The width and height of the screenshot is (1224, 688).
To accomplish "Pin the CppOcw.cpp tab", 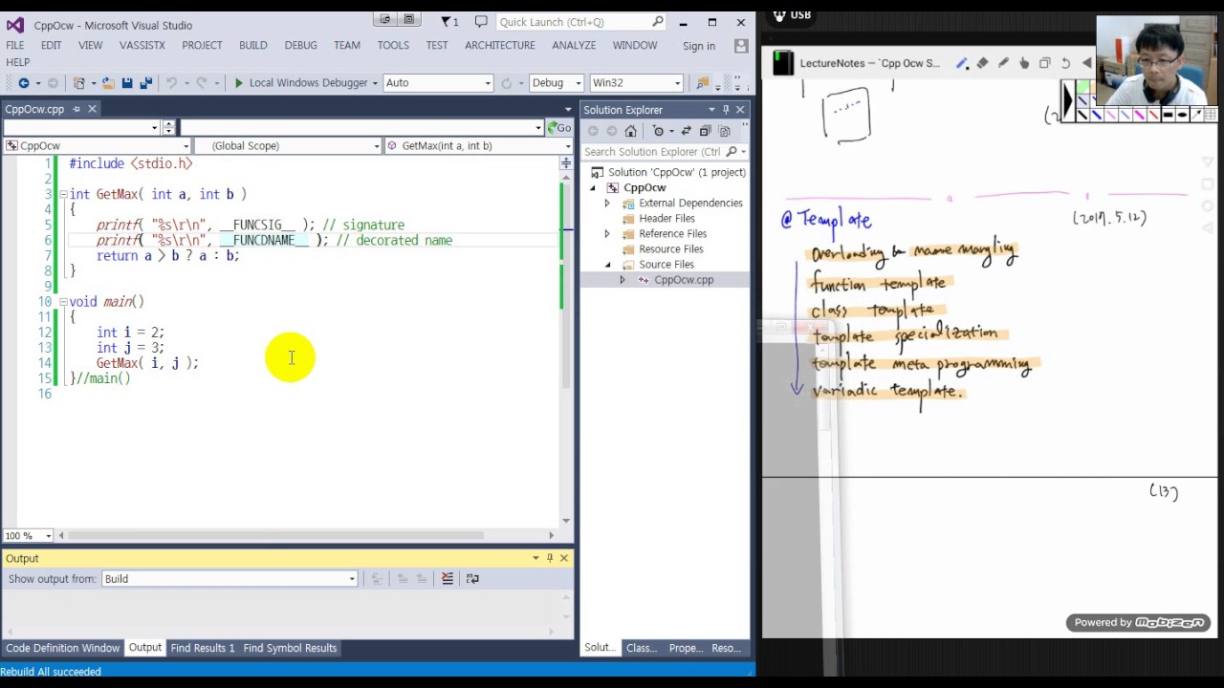I will [76, 109].
